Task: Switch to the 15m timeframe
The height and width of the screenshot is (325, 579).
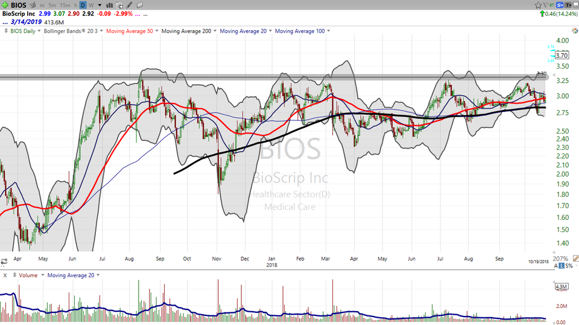Action: (x=65, y=5)
